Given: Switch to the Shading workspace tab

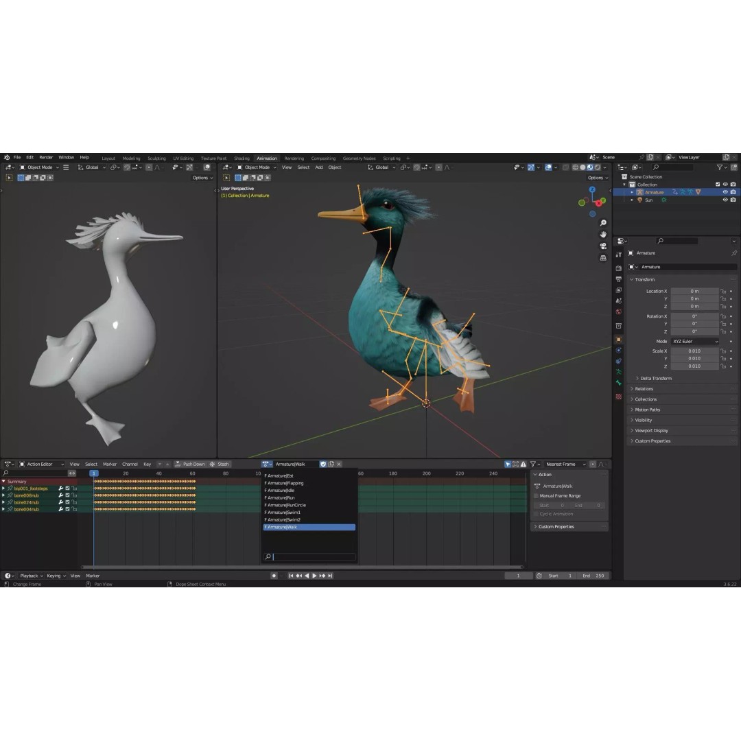Looking at the screenshot, I should tap(242, 158).
